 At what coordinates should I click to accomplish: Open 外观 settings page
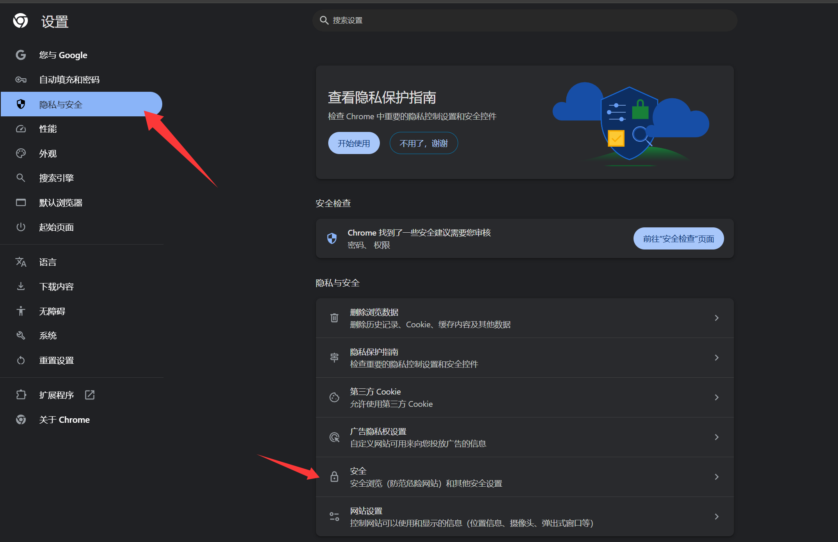82,153
